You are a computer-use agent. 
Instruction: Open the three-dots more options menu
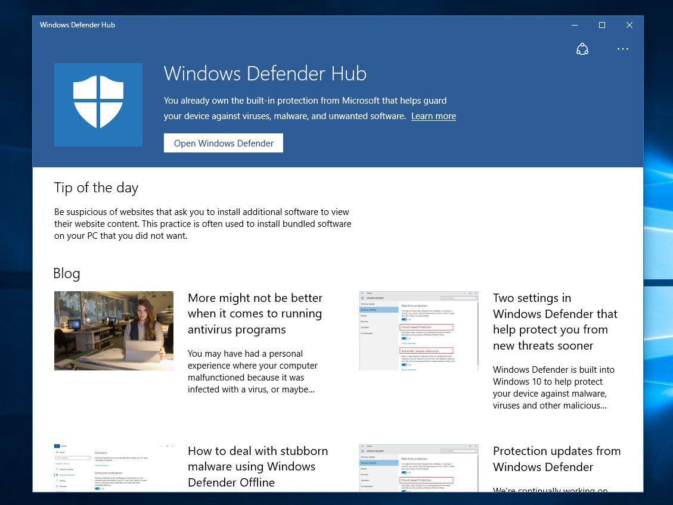[x=623, y=49]
